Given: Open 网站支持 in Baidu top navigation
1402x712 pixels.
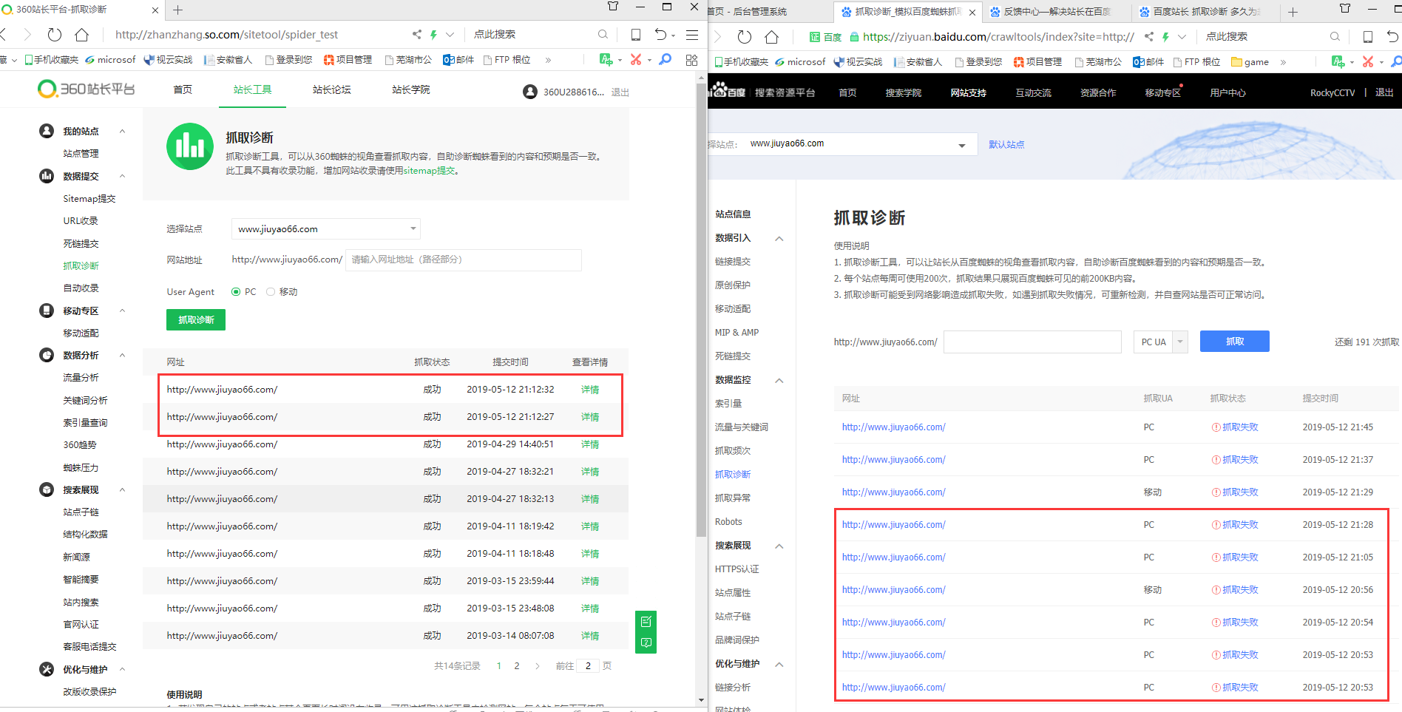Looking at the screenshot, I should click(969, 92).
